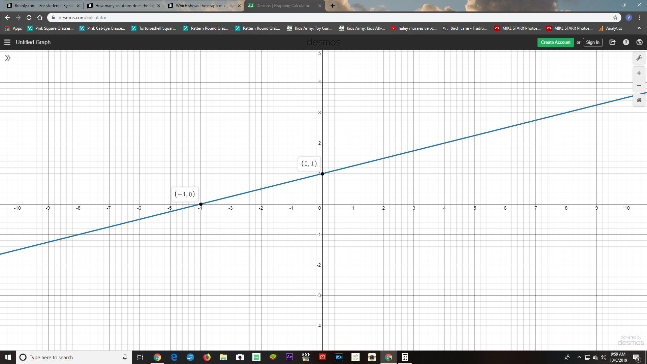Viewport: 647px width, 364px height.
Task: Open graph settings wrench
Action: 639,58
